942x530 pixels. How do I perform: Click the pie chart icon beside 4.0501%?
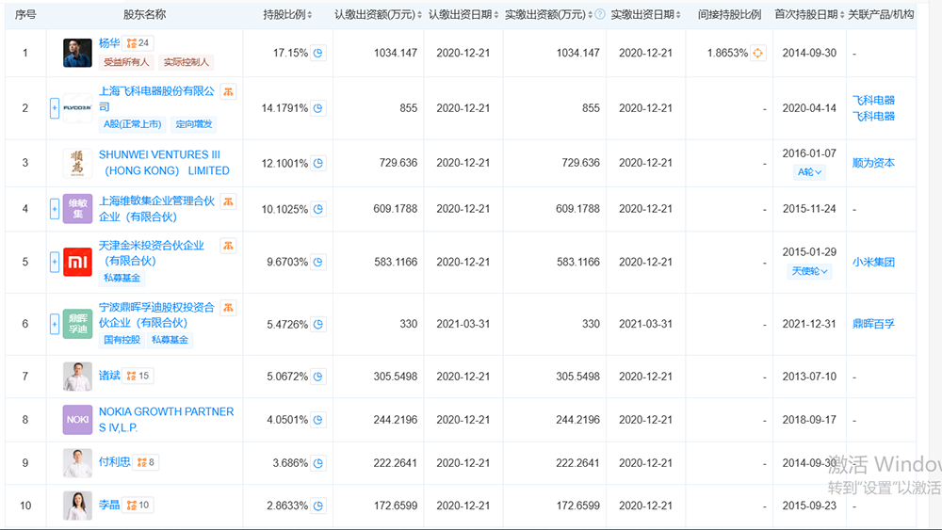319,420
